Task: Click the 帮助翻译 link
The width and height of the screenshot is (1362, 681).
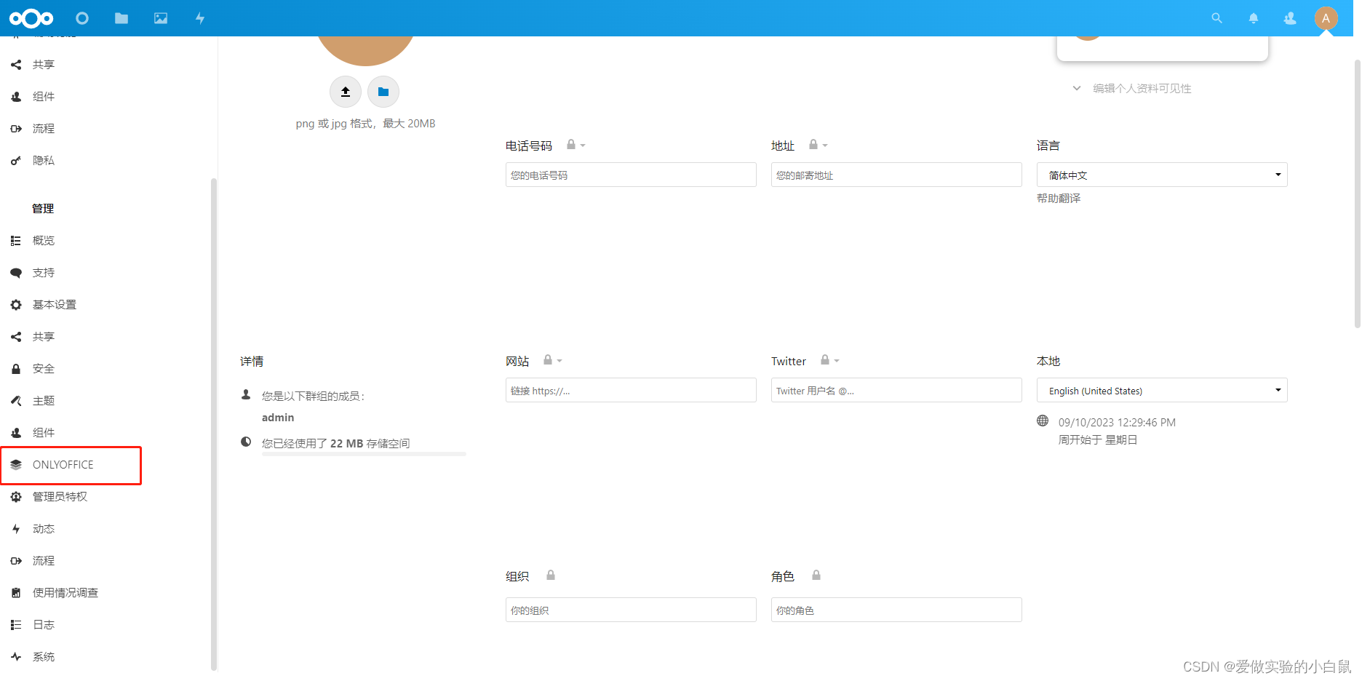Action: coord(1059,199)
